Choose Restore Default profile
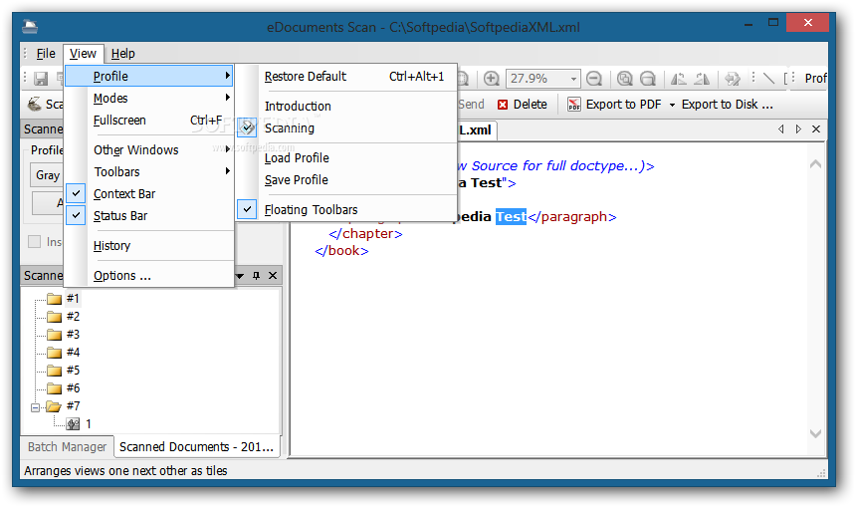Screen dimensions: 856x507 [346, 77]
